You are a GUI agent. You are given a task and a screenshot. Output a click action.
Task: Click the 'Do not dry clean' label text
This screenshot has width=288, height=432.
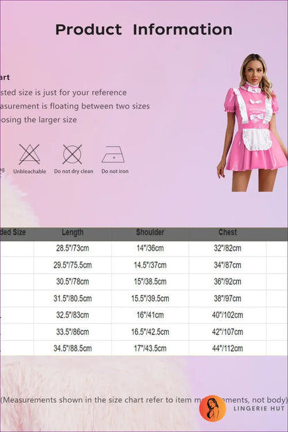(x=73, y=171)
